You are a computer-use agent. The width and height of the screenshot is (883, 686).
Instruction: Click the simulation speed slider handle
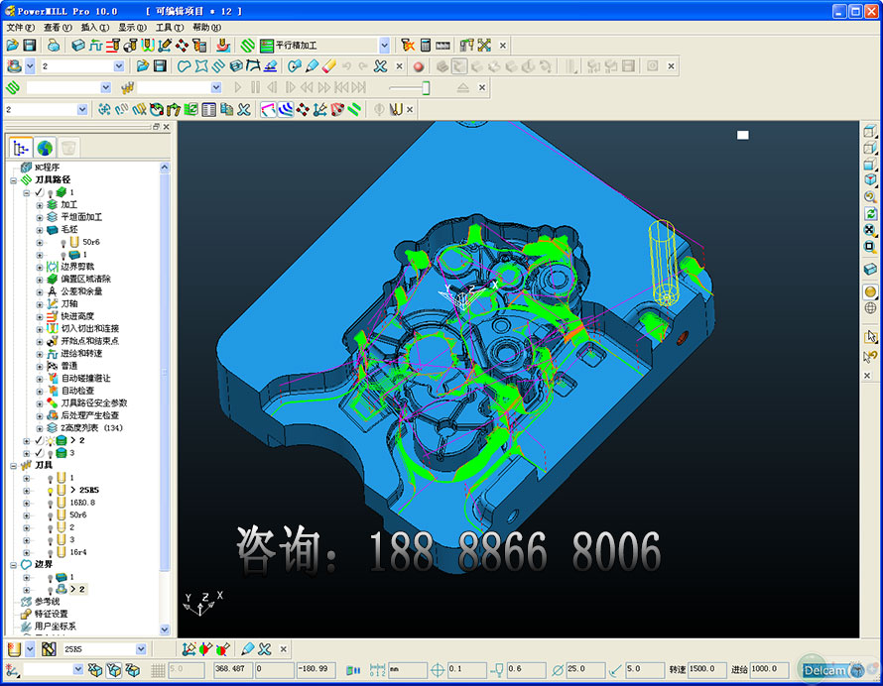click(426, 88)
